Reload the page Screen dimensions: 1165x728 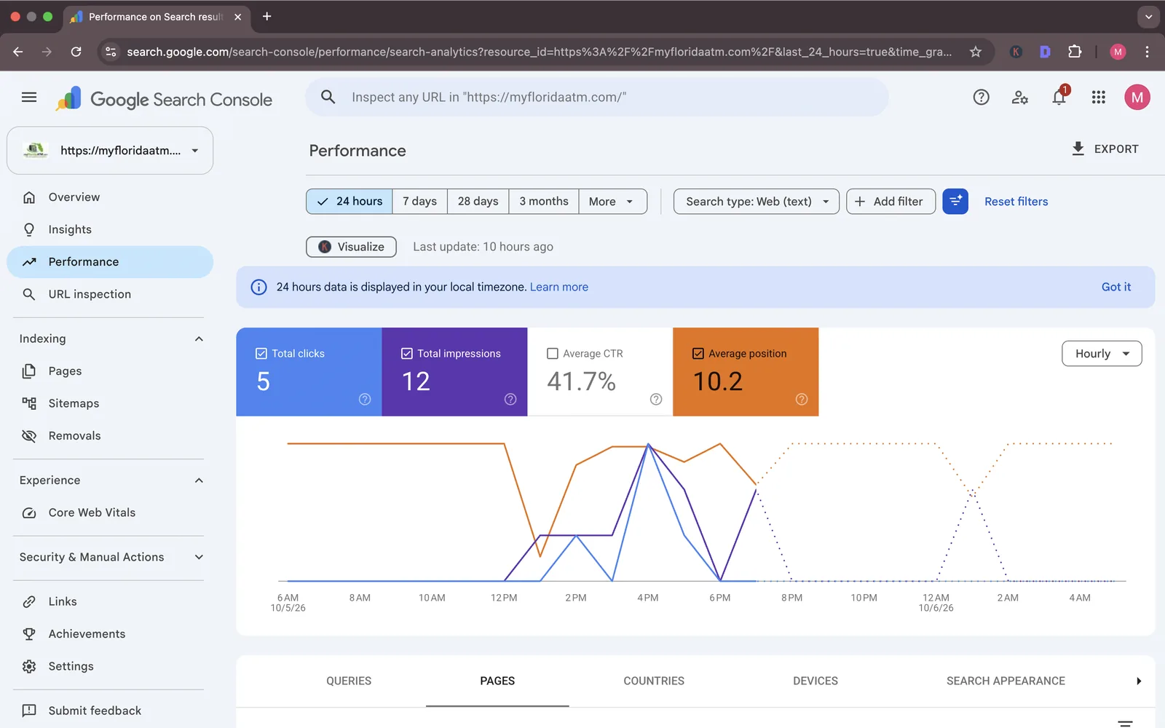[x=76, y=52]
